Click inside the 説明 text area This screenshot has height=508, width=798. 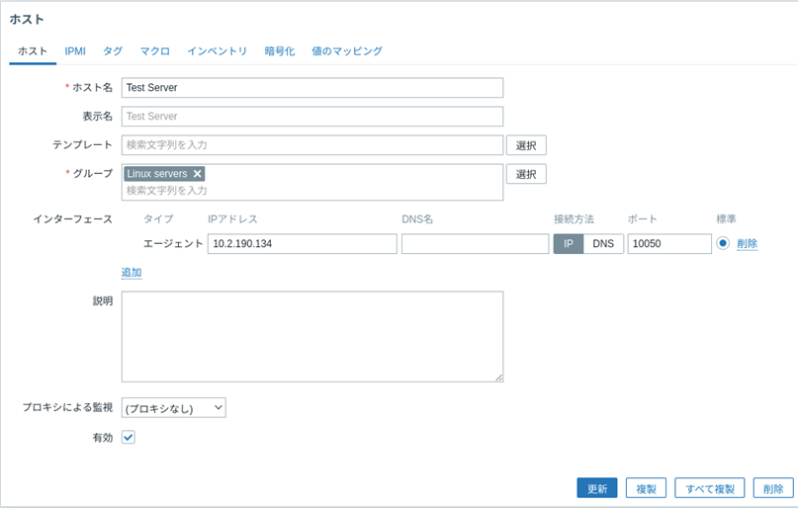311,336
